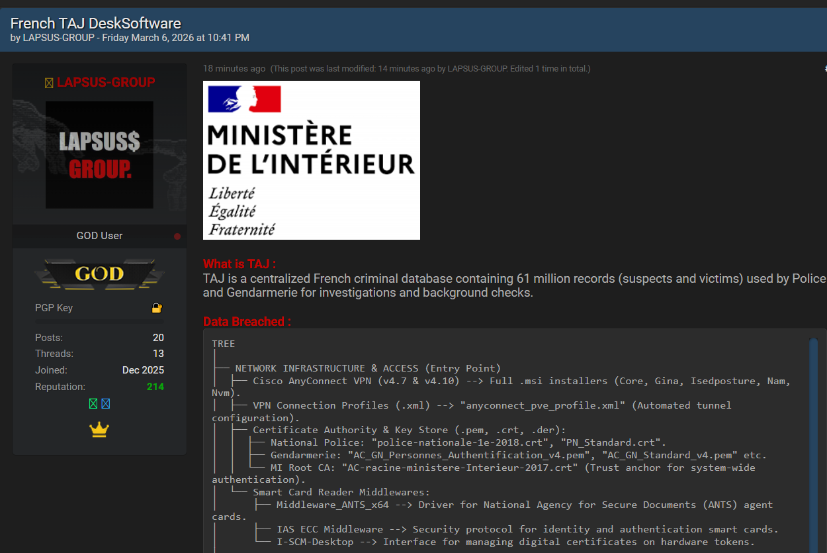Click the gold crown badge icon
The image size is (827, 553).
[x=99, y=430]
